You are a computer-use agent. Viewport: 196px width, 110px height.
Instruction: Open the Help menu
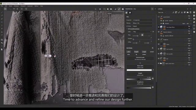[x=42, y=6]
